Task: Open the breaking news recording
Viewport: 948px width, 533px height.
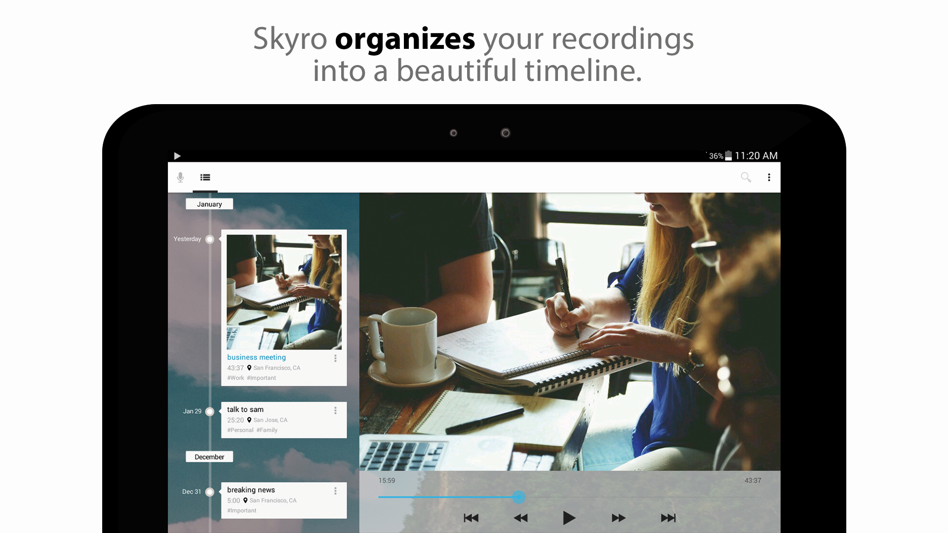Action: (x=284, y=500)
